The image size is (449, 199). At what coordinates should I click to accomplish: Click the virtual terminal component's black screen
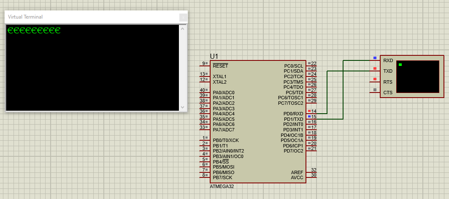pyautogui.click(x=418, y=76)
